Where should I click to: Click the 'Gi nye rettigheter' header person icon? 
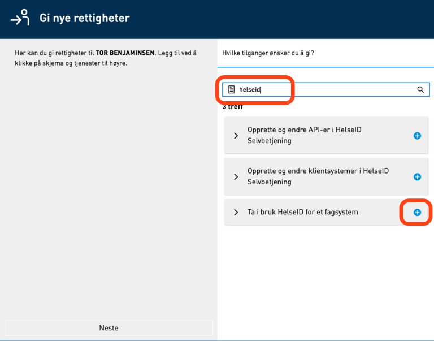(20, 18)
